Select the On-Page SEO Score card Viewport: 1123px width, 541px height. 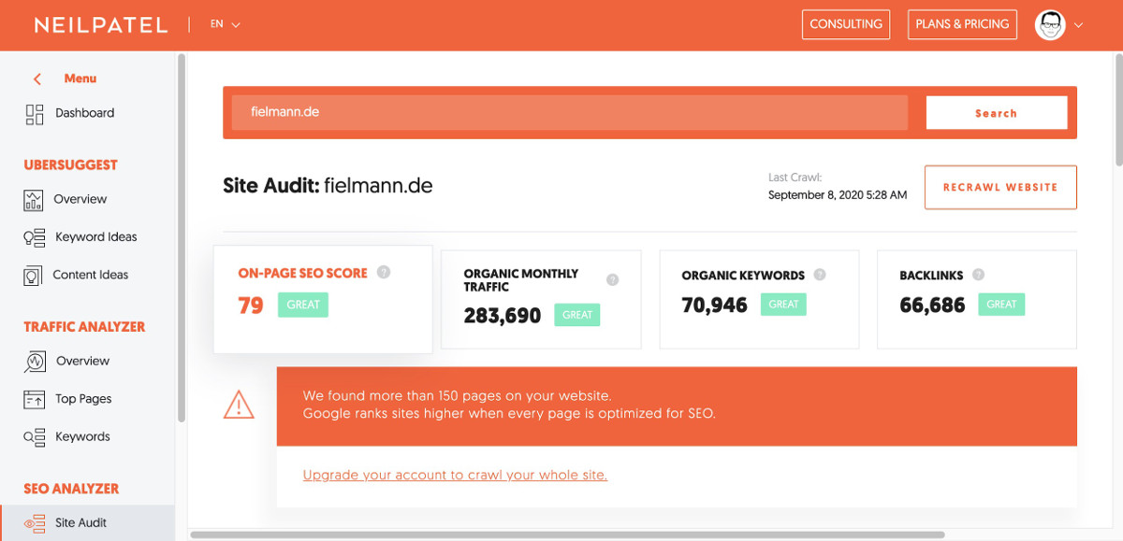[x=323, y=300]
